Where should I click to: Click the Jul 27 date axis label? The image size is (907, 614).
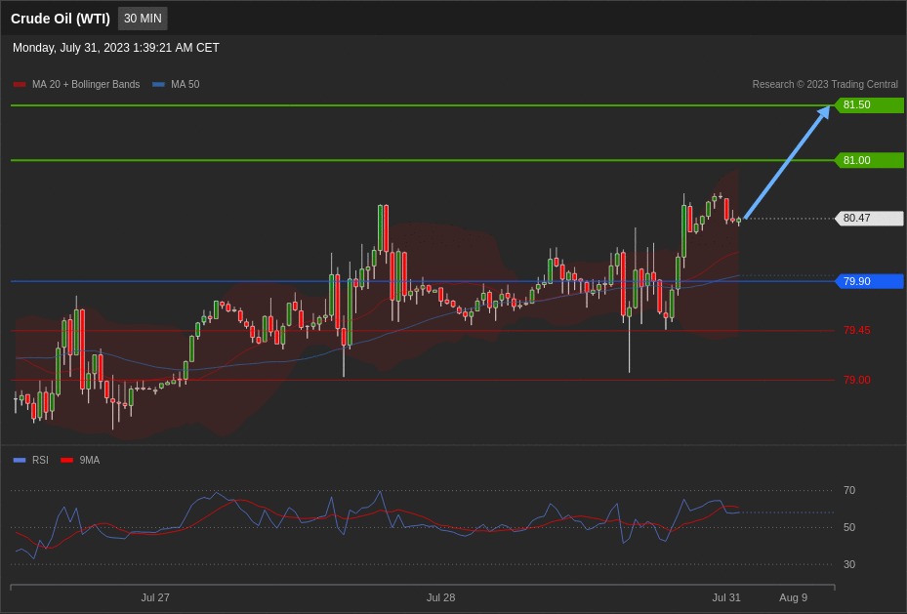tap(155, 597)
